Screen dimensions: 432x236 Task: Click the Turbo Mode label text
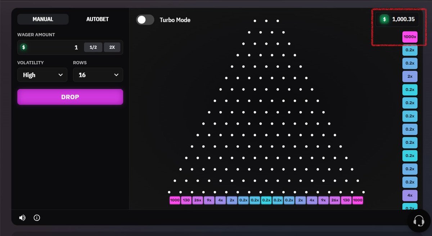175,20
